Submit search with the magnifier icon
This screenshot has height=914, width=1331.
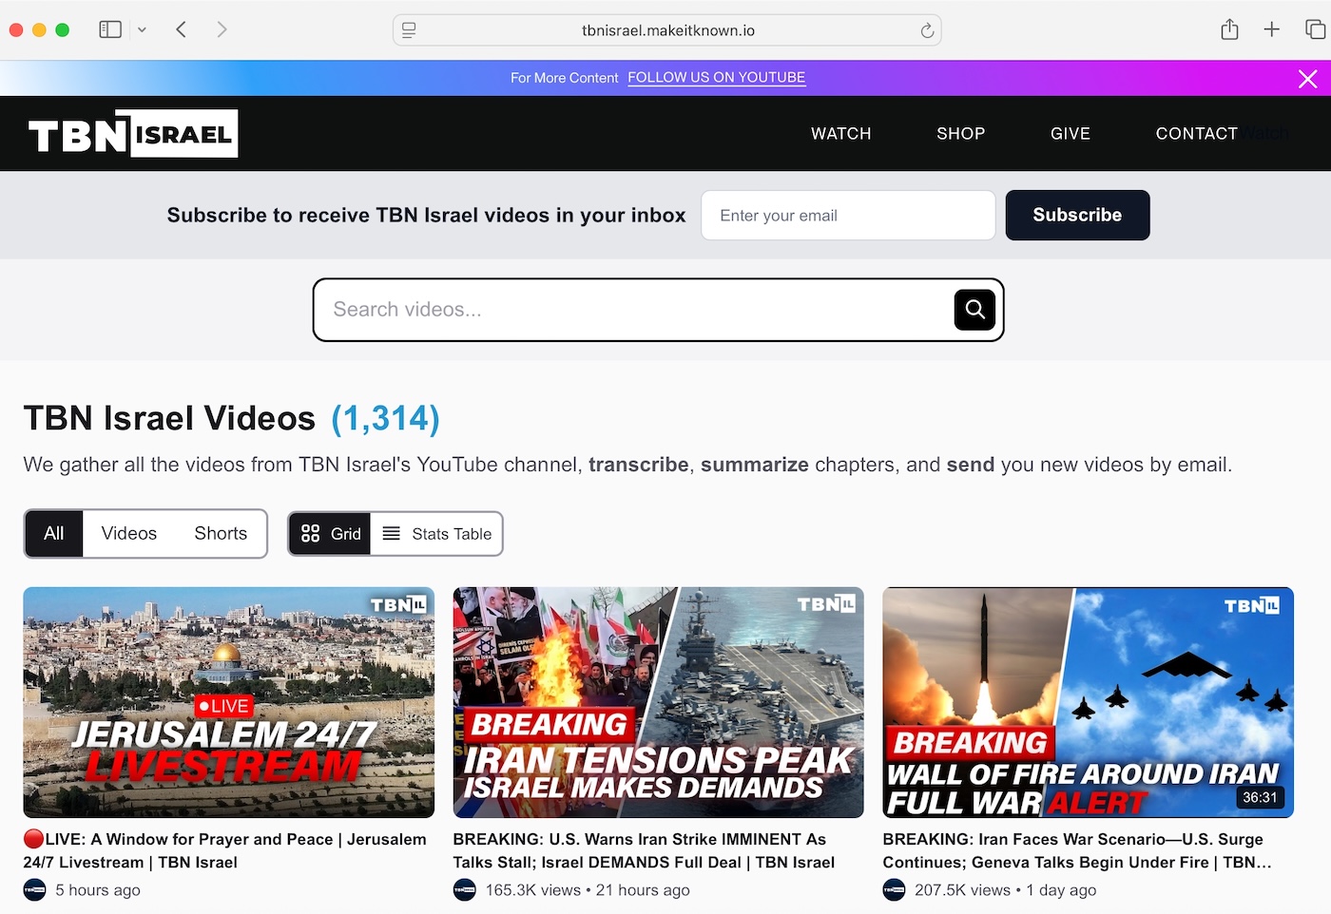click(x=974, y=310)
